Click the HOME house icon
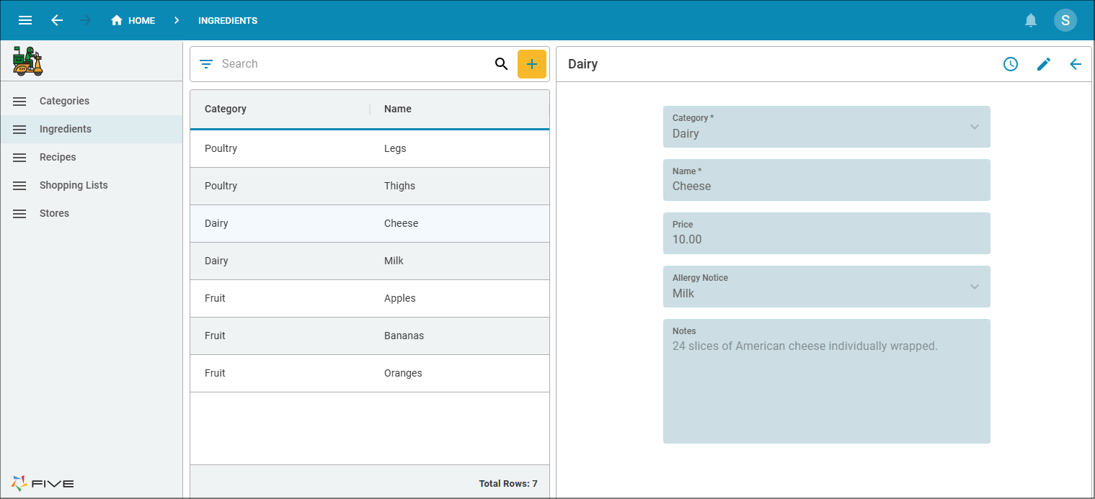The image size is (1095, 499). pyautogui.click(x=117, y=20)
